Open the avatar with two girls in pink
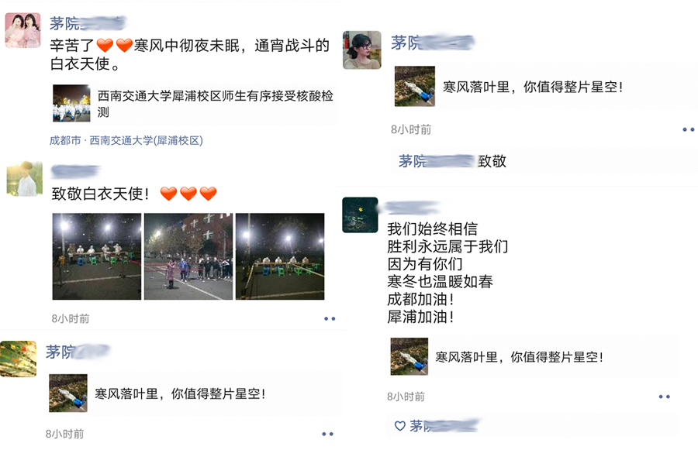This screenshot has width=698, height=450. [22, 30]
